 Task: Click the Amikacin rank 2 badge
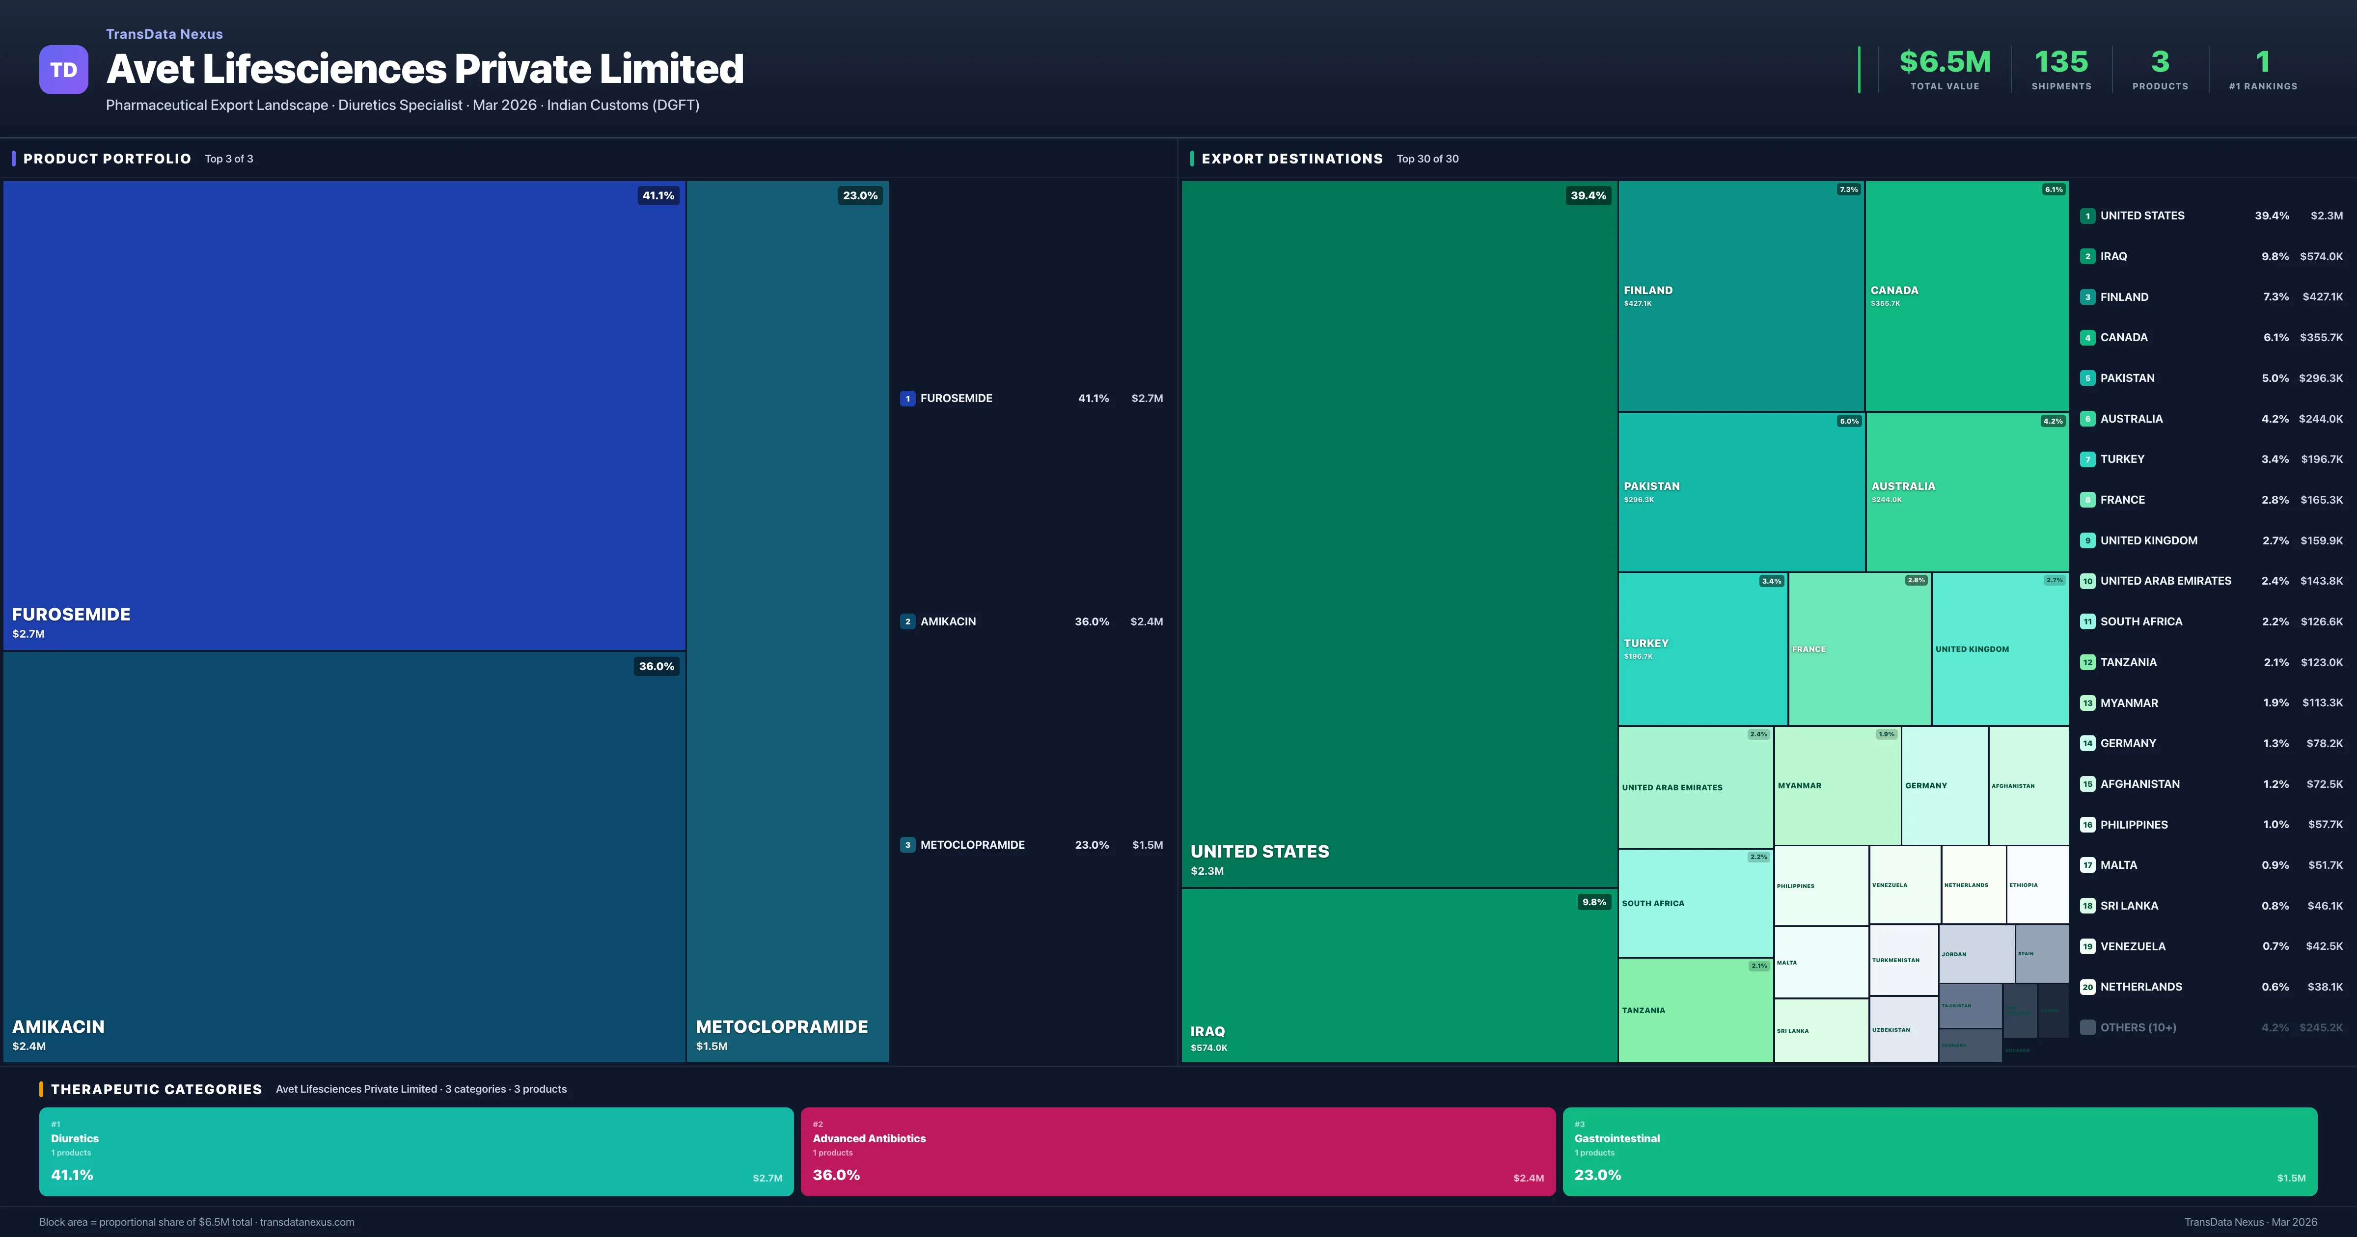(907, 621)
